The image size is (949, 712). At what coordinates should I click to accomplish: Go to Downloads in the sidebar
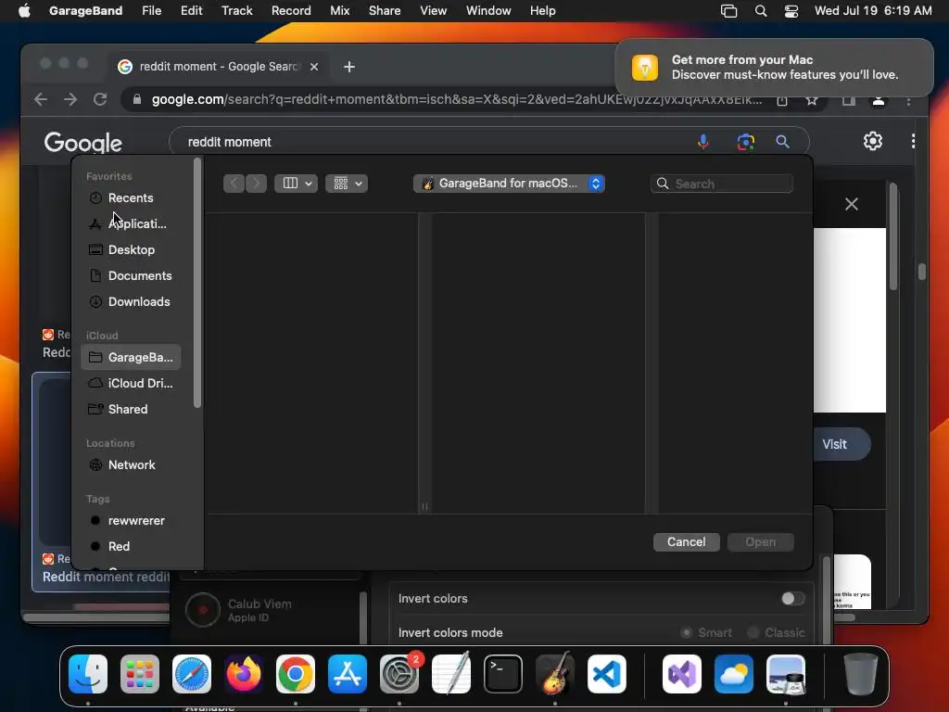click(130, 302)
